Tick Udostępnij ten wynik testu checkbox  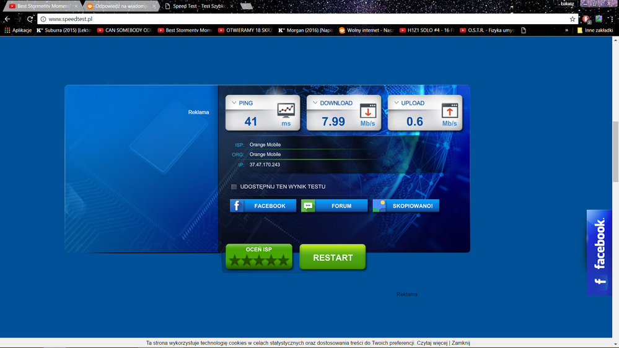click(x=234, y=186)
